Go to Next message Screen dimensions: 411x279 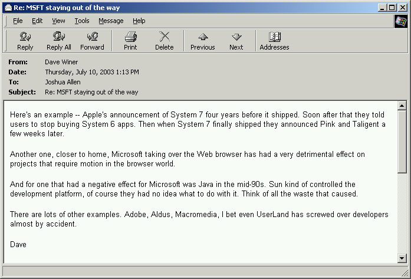tap(236, 41)
